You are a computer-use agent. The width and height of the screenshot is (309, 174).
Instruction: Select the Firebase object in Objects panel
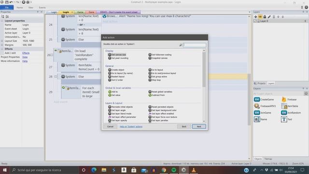tap(289, 100)
